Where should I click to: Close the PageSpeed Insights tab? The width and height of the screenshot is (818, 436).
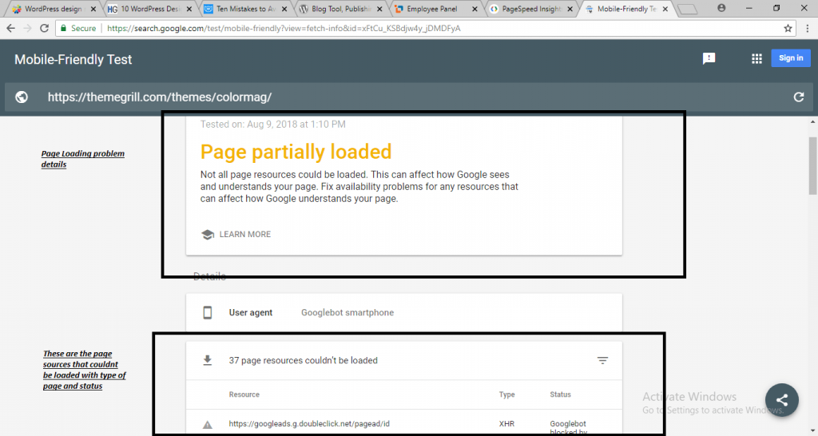coord(570,9)
